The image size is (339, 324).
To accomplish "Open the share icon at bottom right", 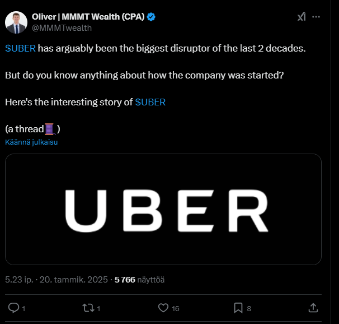I will (x=314, y=307).
